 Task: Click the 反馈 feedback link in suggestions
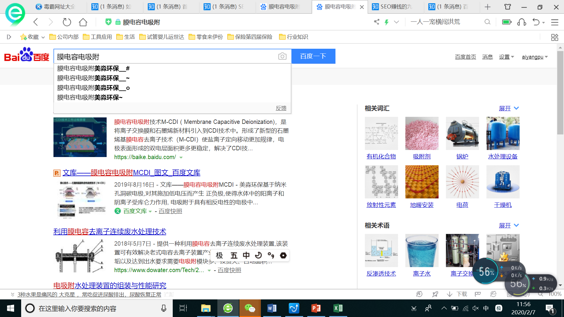tap(281, 108)
